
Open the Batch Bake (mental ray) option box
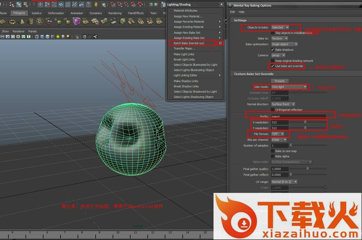point(220,43)
